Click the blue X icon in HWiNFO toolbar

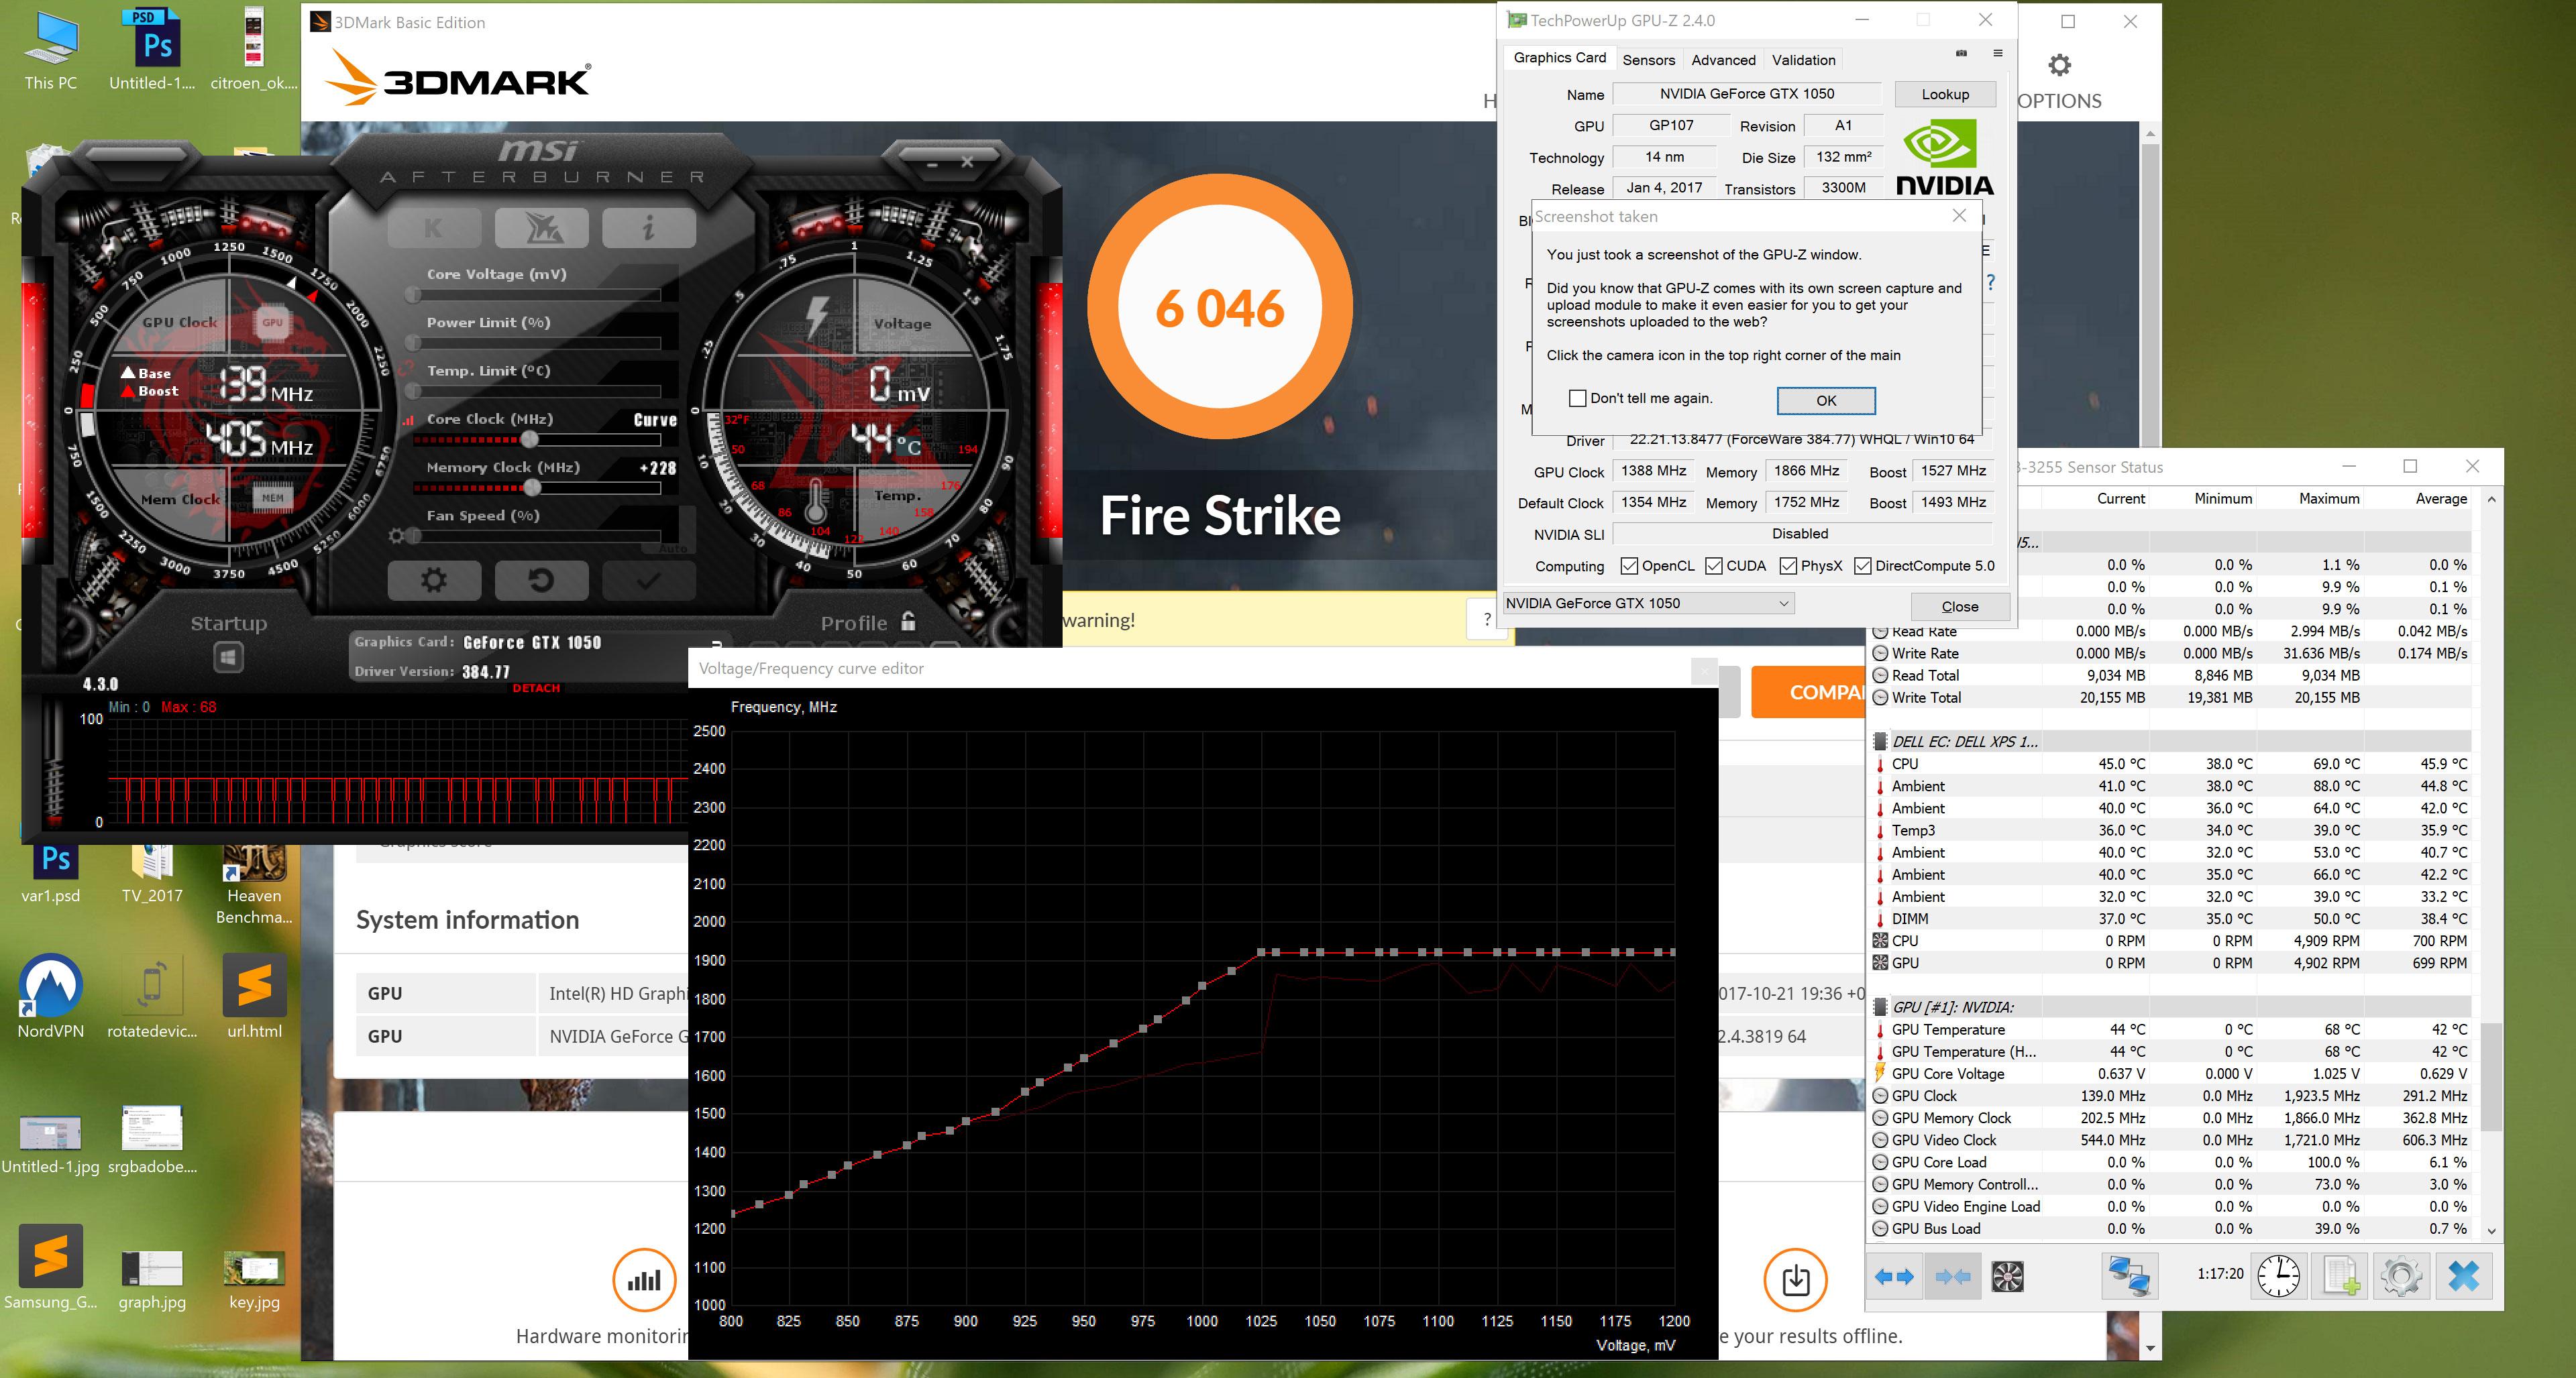(x=2464, y=1276)
